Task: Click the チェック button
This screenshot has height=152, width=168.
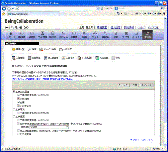Action: click(123, 85)
